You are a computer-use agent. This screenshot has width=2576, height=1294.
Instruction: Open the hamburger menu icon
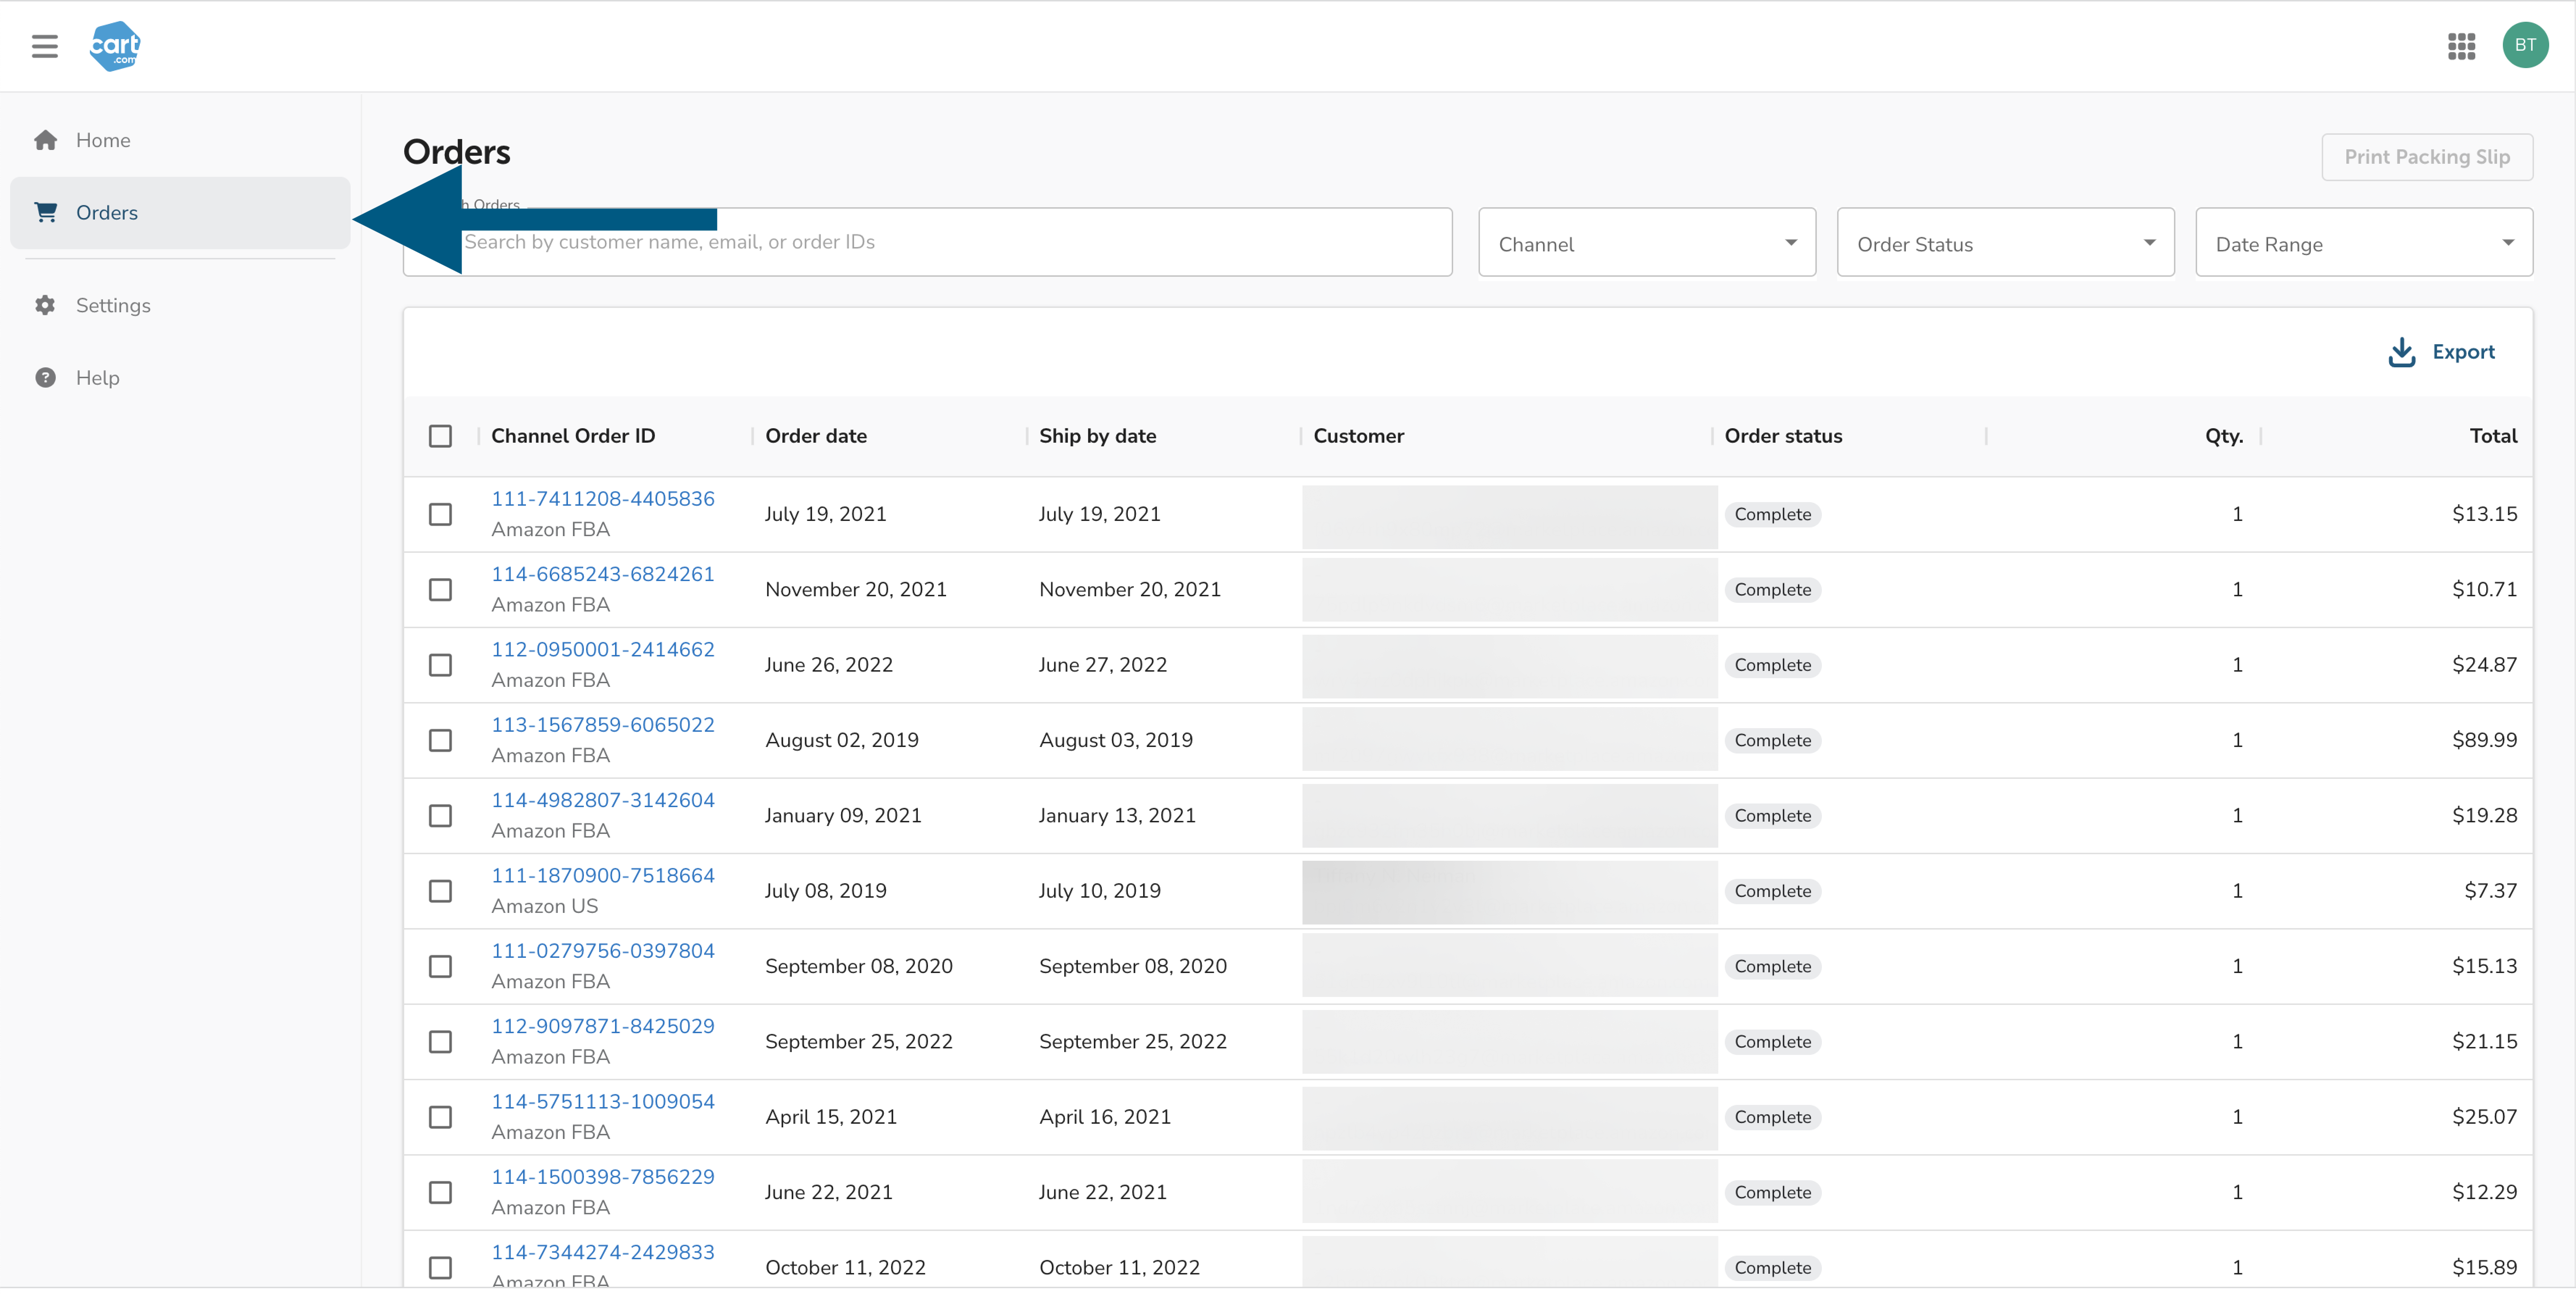click(44, 46)
